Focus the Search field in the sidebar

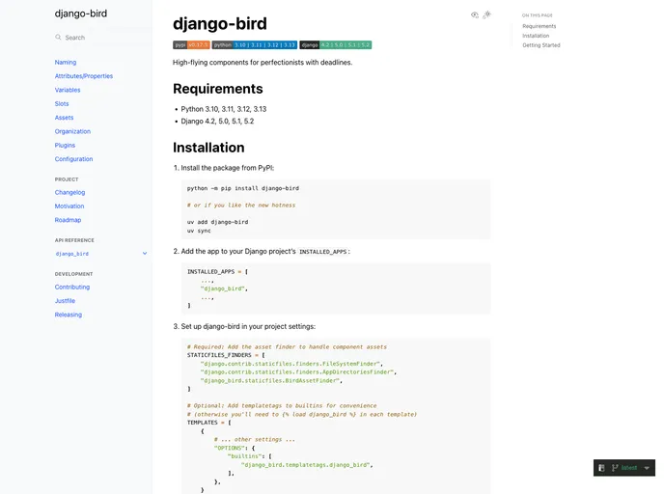pos(103,38)
